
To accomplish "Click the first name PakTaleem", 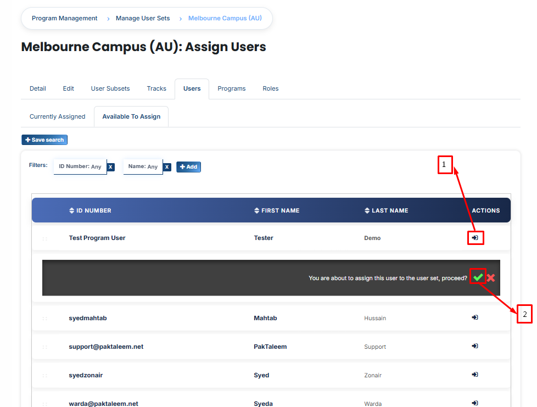I will point(270,347).
